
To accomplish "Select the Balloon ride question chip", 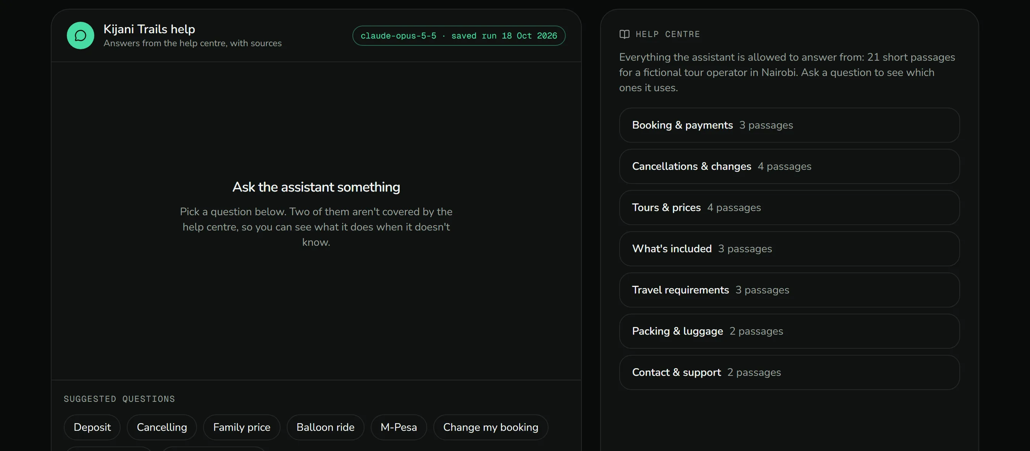I will point(325,427).
